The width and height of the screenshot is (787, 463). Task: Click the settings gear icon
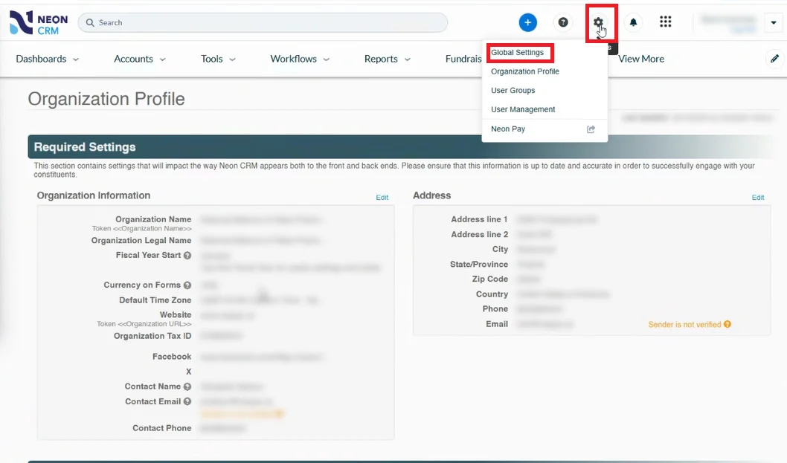pyautogui.click(x=598, y=22)
